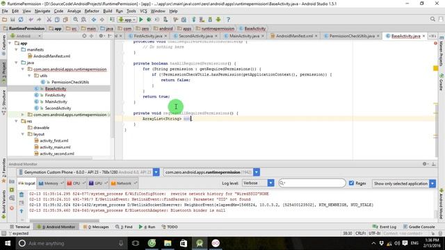Click the Open folder toolbar icon
The height and width of the screenshot is (250, 445).
pos(4,19)
